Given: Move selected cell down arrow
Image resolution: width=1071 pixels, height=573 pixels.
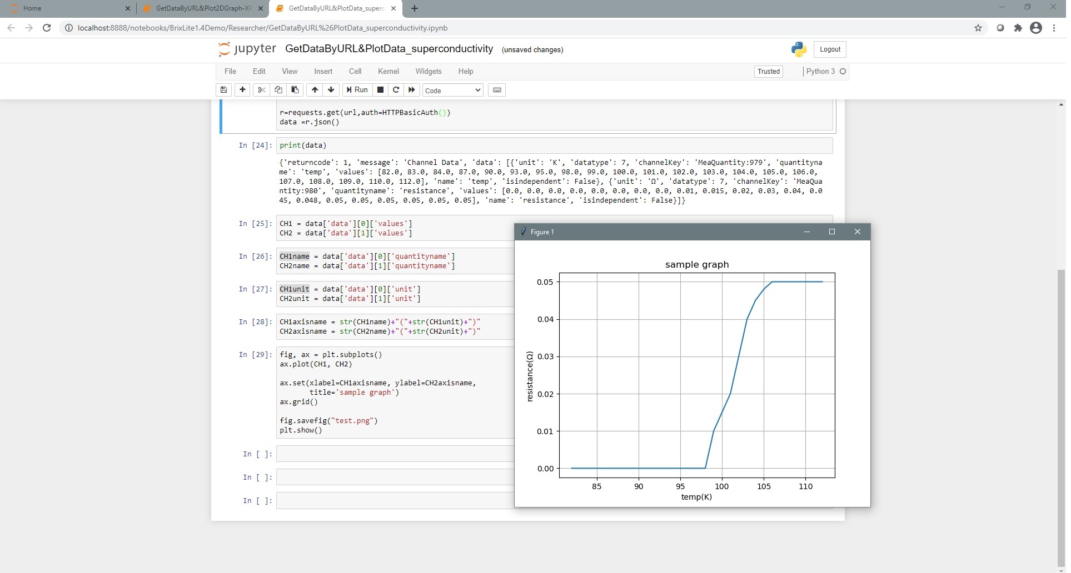Looking at the screenshot, I should tap(331, 90).
